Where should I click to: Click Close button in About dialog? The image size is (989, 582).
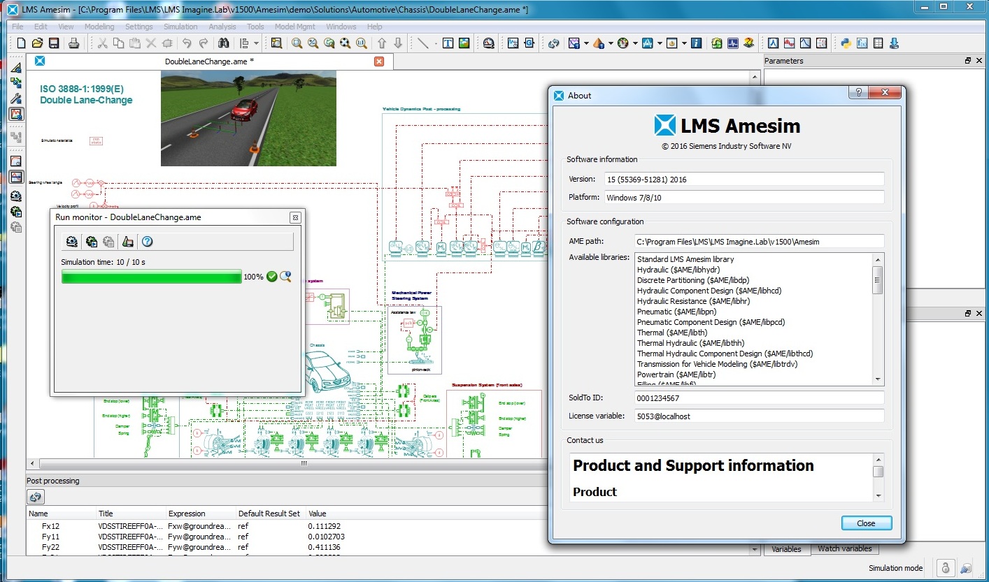click(x=866, y=523)
